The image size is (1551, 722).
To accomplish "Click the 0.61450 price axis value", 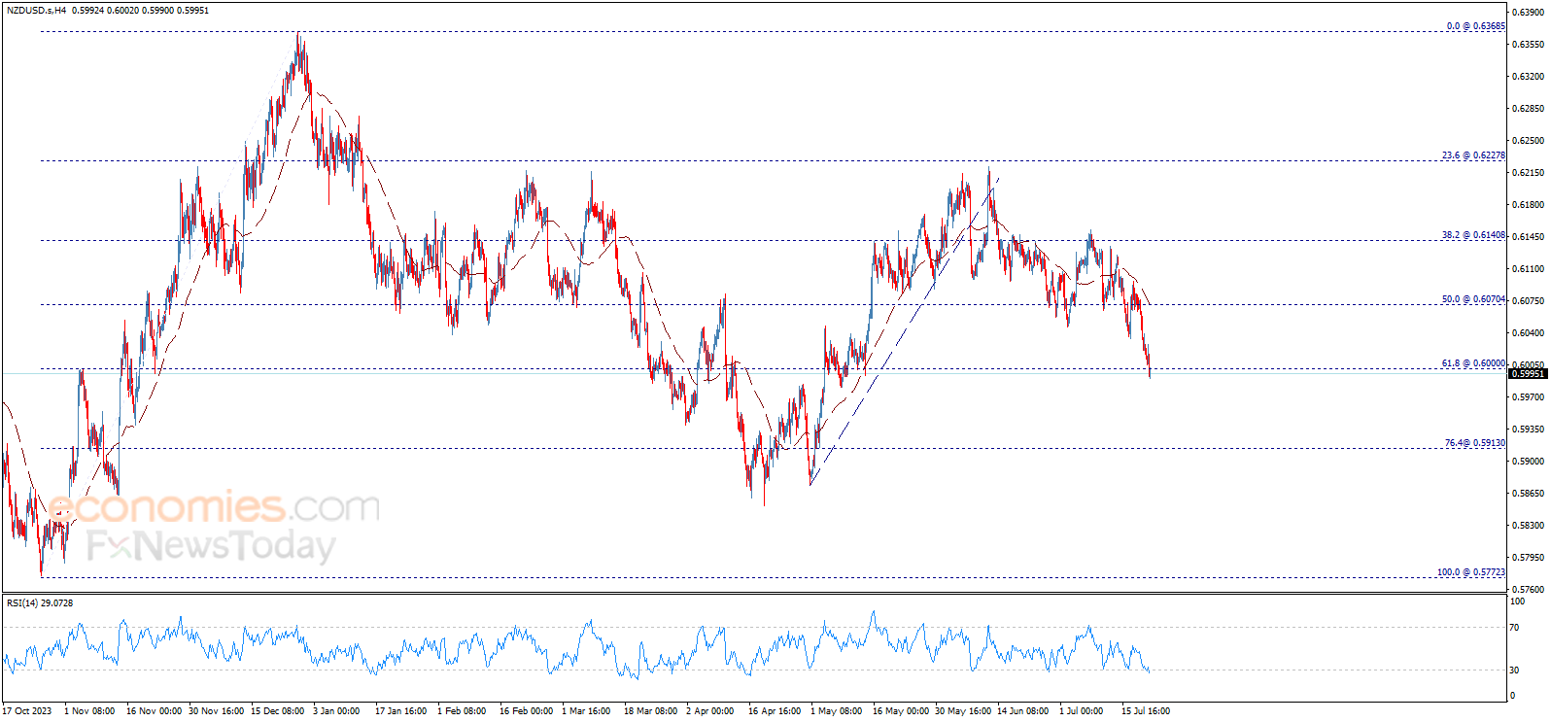I will coord(1529,236).
